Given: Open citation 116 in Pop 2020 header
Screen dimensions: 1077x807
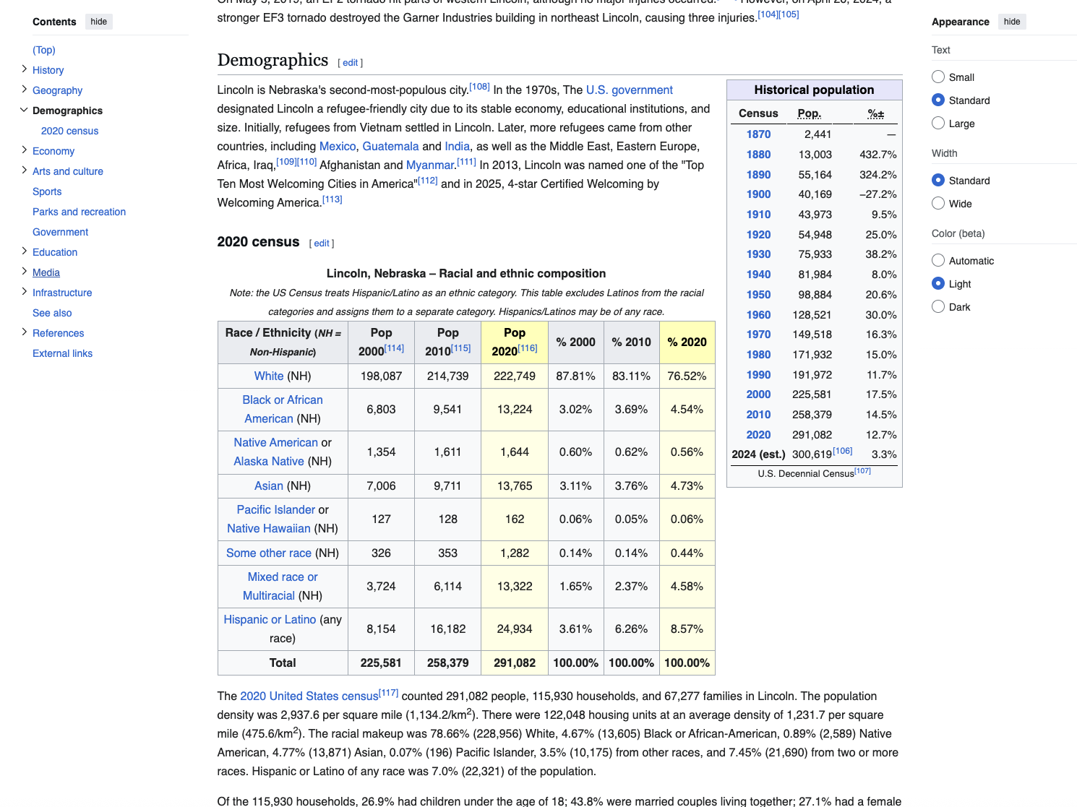Looking at the screenshot, I should click(x=528, y=348).
